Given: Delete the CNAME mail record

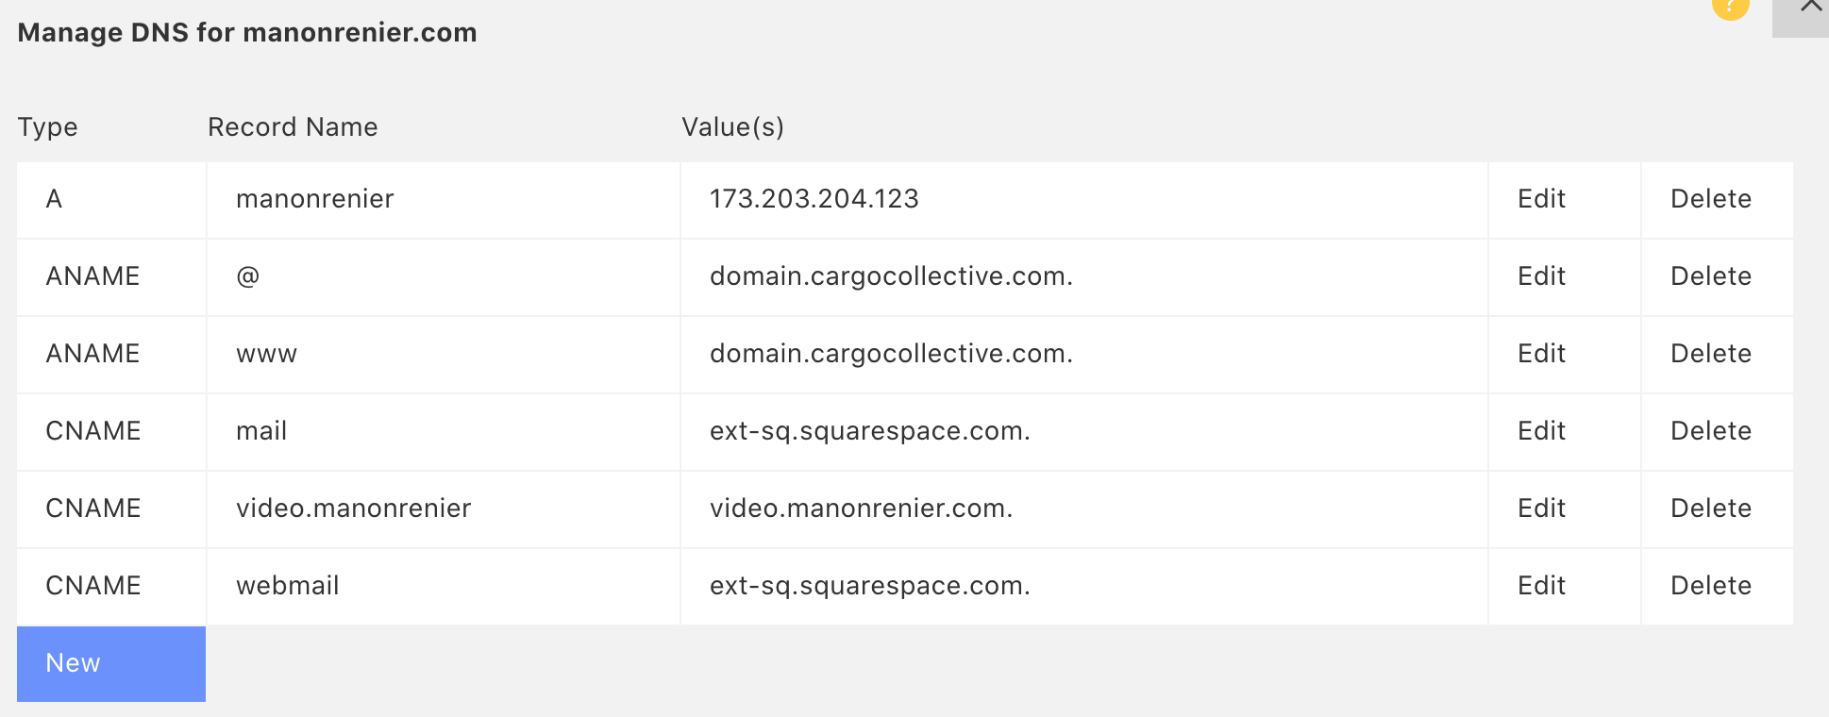Looking at the screenshot, I should pos(1710,431).
